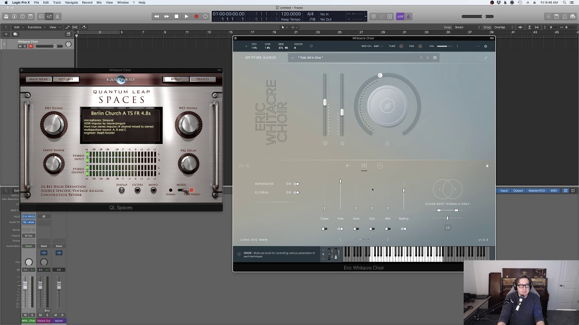The image size is (579, 325).
Task: Click the refresh icon next to Voices
Action: (311, 46)
